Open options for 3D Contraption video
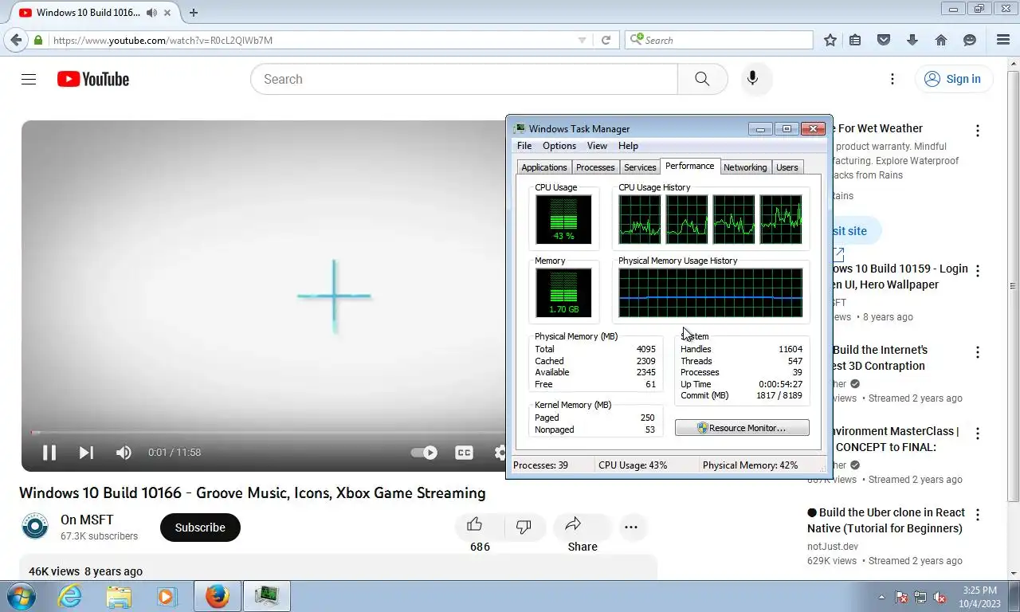This screenshot has width=1020, height=612. point(978,352)
